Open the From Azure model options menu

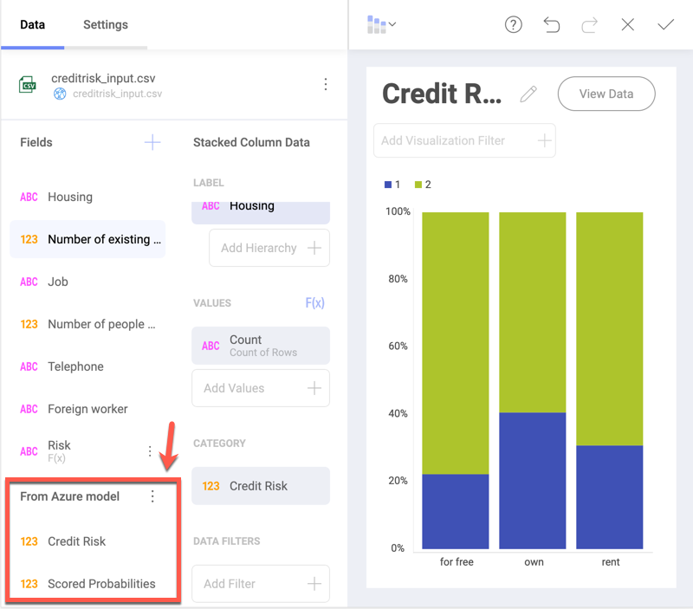point(153,496)
